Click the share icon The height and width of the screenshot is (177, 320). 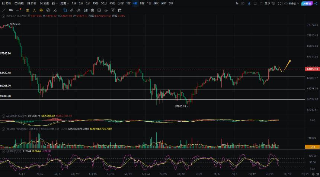coord(316,3)
